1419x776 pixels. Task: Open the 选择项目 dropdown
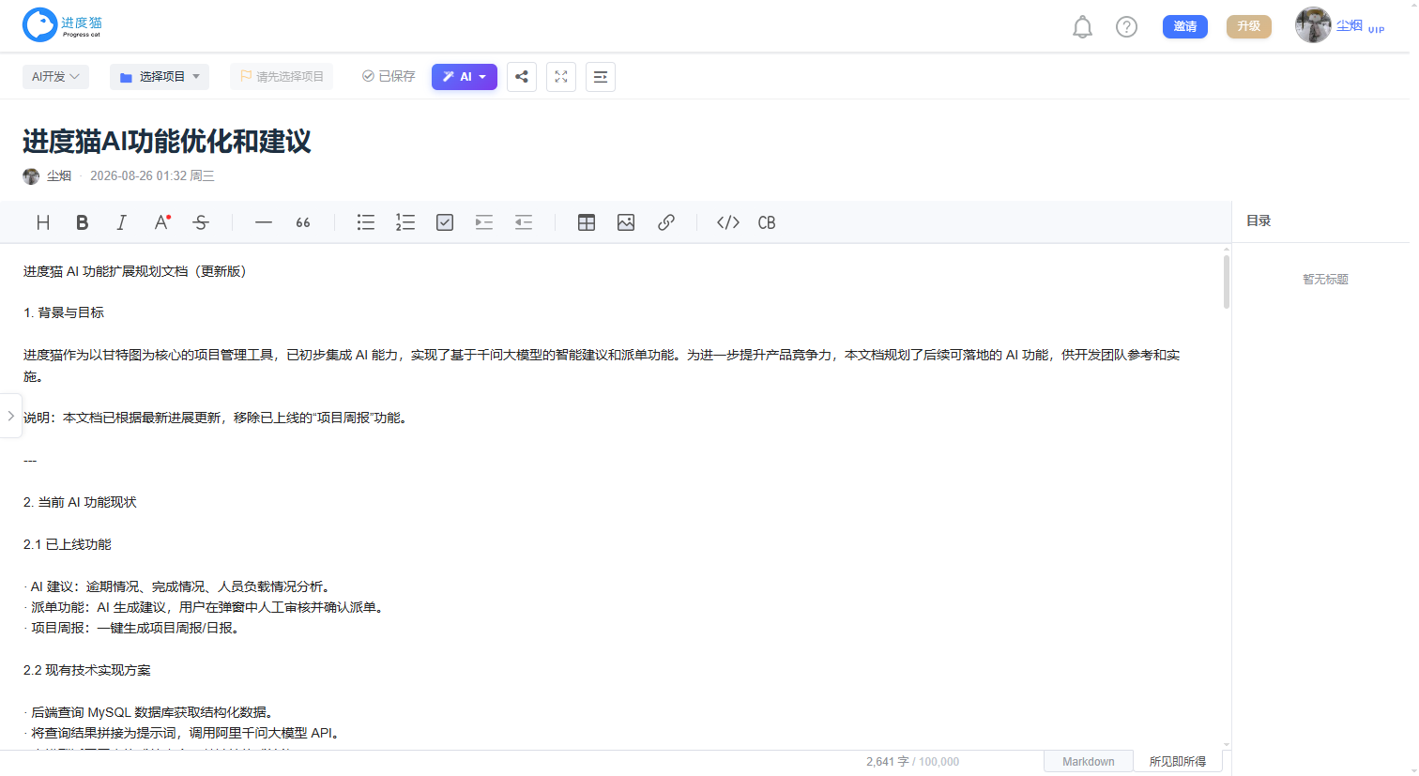(x=160, y=77)
